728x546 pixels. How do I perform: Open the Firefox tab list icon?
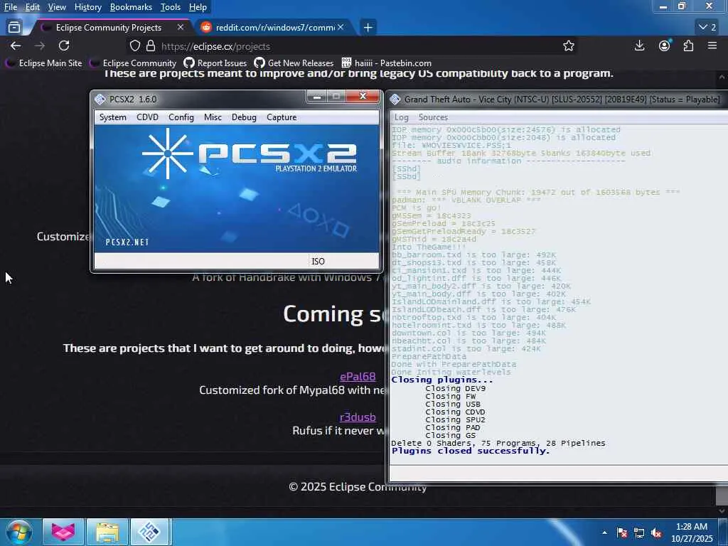[14, 28]
